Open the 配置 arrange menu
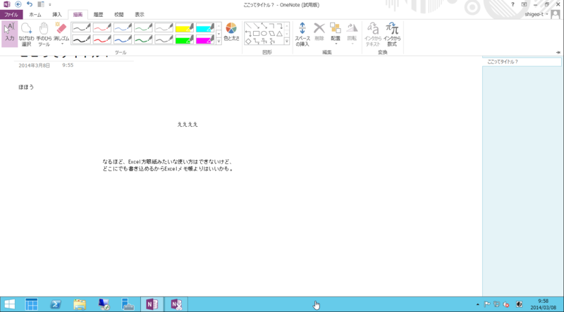 (336, 34)
